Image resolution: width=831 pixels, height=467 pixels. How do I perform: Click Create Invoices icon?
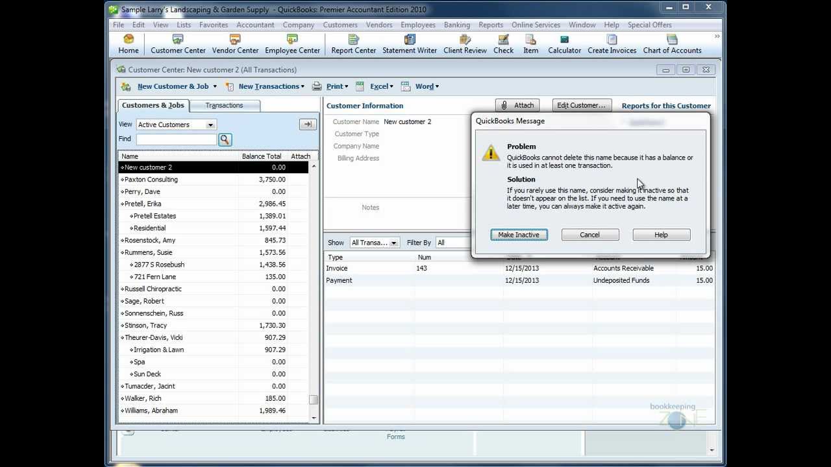[612, 44]
